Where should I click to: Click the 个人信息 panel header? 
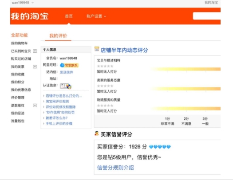coord(66,50)
